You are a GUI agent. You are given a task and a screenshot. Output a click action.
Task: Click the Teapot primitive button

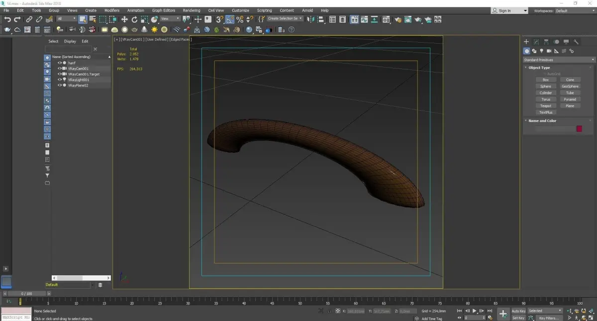(x=546, y=106)
